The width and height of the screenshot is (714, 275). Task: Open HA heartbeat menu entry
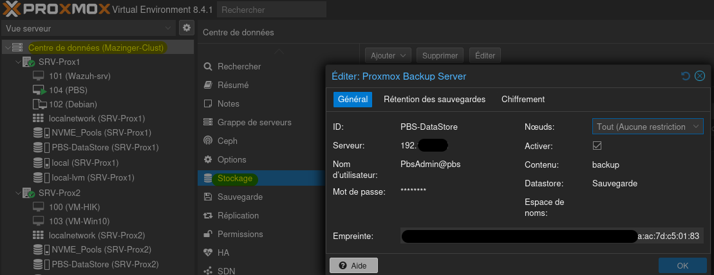(x=208, y=253)
